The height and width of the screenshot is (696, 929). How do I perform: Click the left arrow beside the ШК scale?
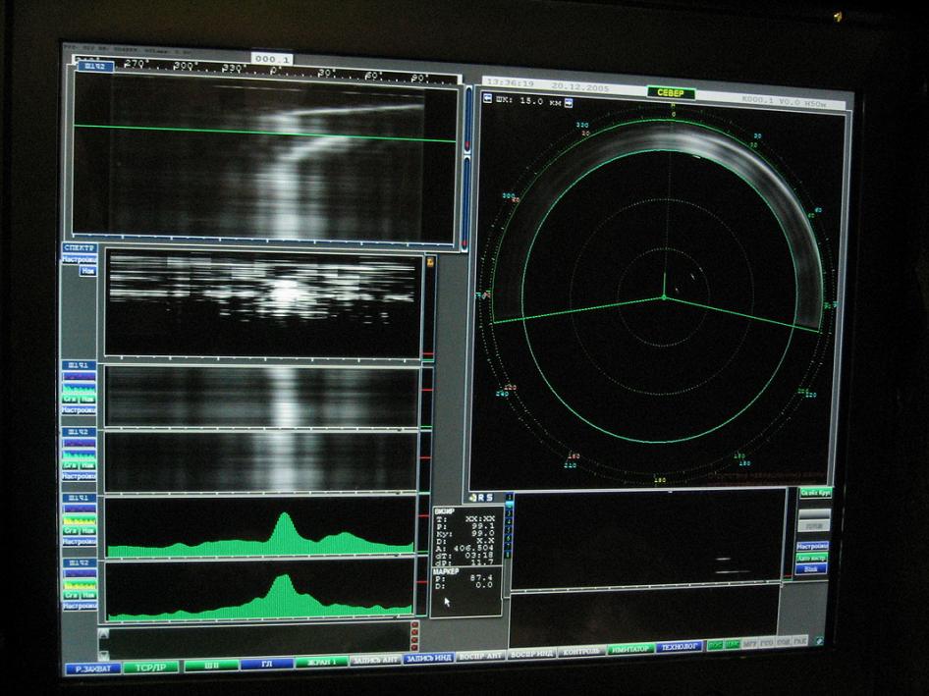tap(488, 100)
